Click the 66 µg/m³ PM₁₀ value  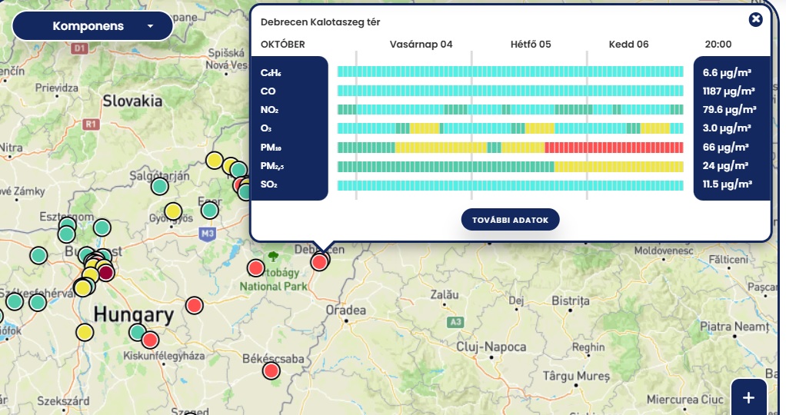(725, 148)
